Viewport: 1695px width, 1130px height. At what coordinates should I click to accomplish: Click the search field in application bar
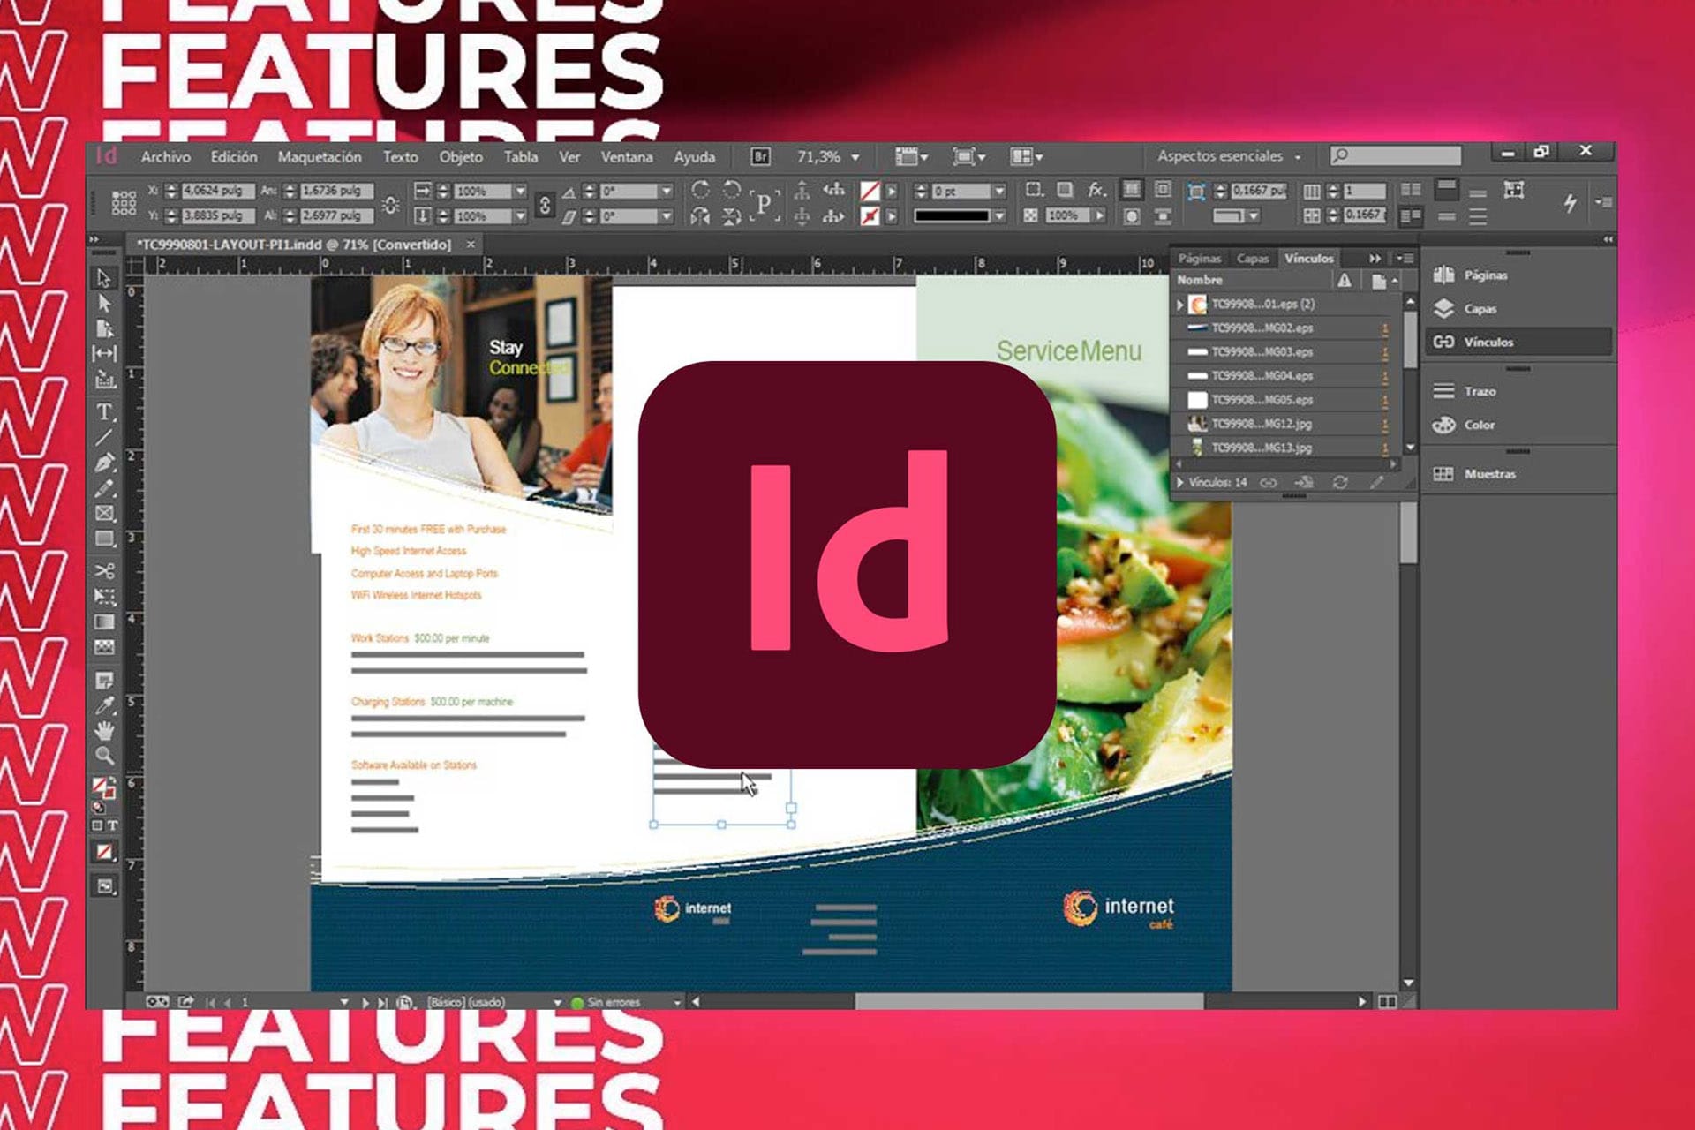1397,156
